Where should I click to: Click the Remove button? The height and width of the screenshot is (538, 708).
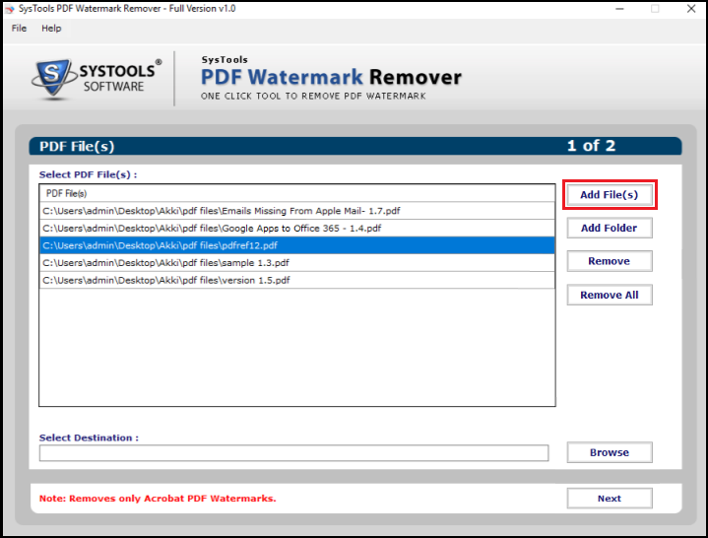610,261
